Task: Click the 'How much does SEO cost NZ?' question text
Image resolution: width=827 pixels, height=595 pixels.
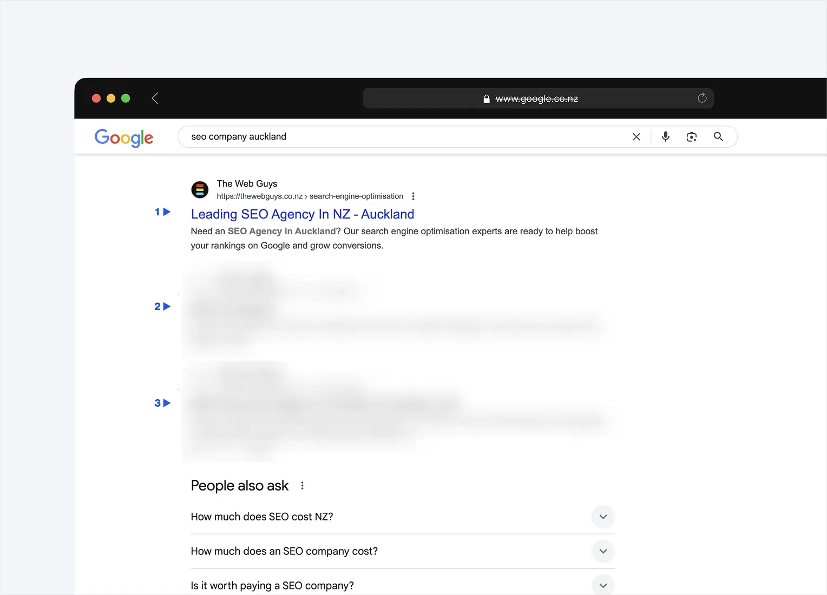Action: 262,517
